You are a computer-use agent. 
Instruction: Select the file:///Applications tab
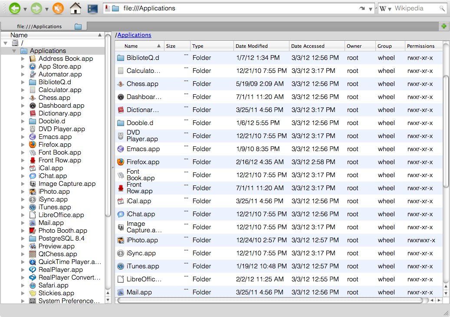tap(44, 26)
